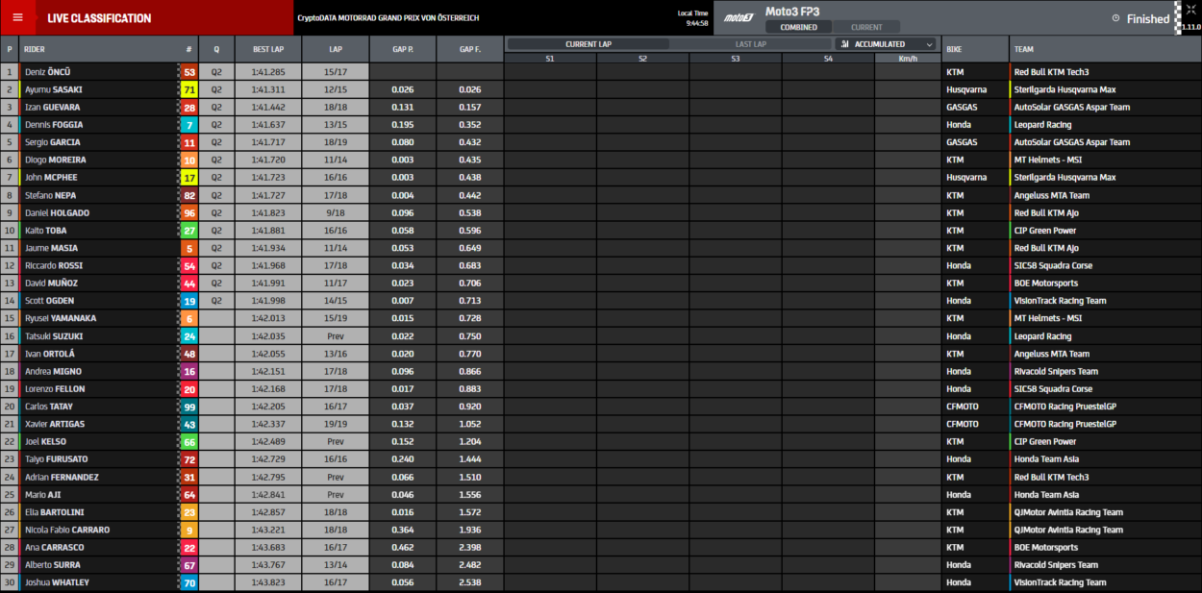Viewport: 1202px width, 593px height.
Task: Select the CURRENT LAP toggle
Action: (x=588, y=44)
